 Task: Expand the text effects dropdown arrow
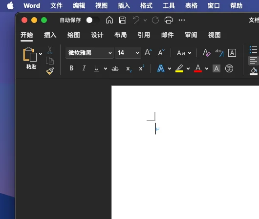point(170,68)
